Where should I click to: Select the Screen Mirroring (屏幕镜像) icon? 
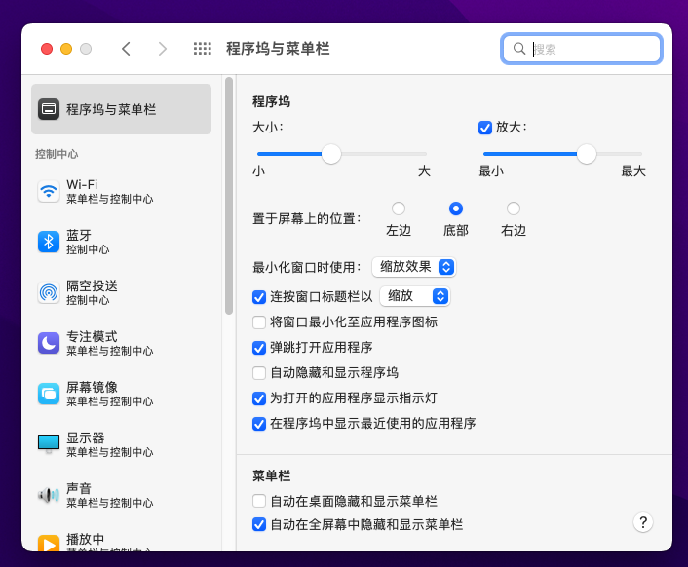click(49, 394)
